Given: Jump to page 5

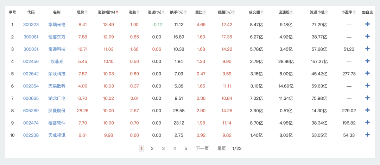Looking at the screenshot, I should pyautogui.click(x=186, y=148).
